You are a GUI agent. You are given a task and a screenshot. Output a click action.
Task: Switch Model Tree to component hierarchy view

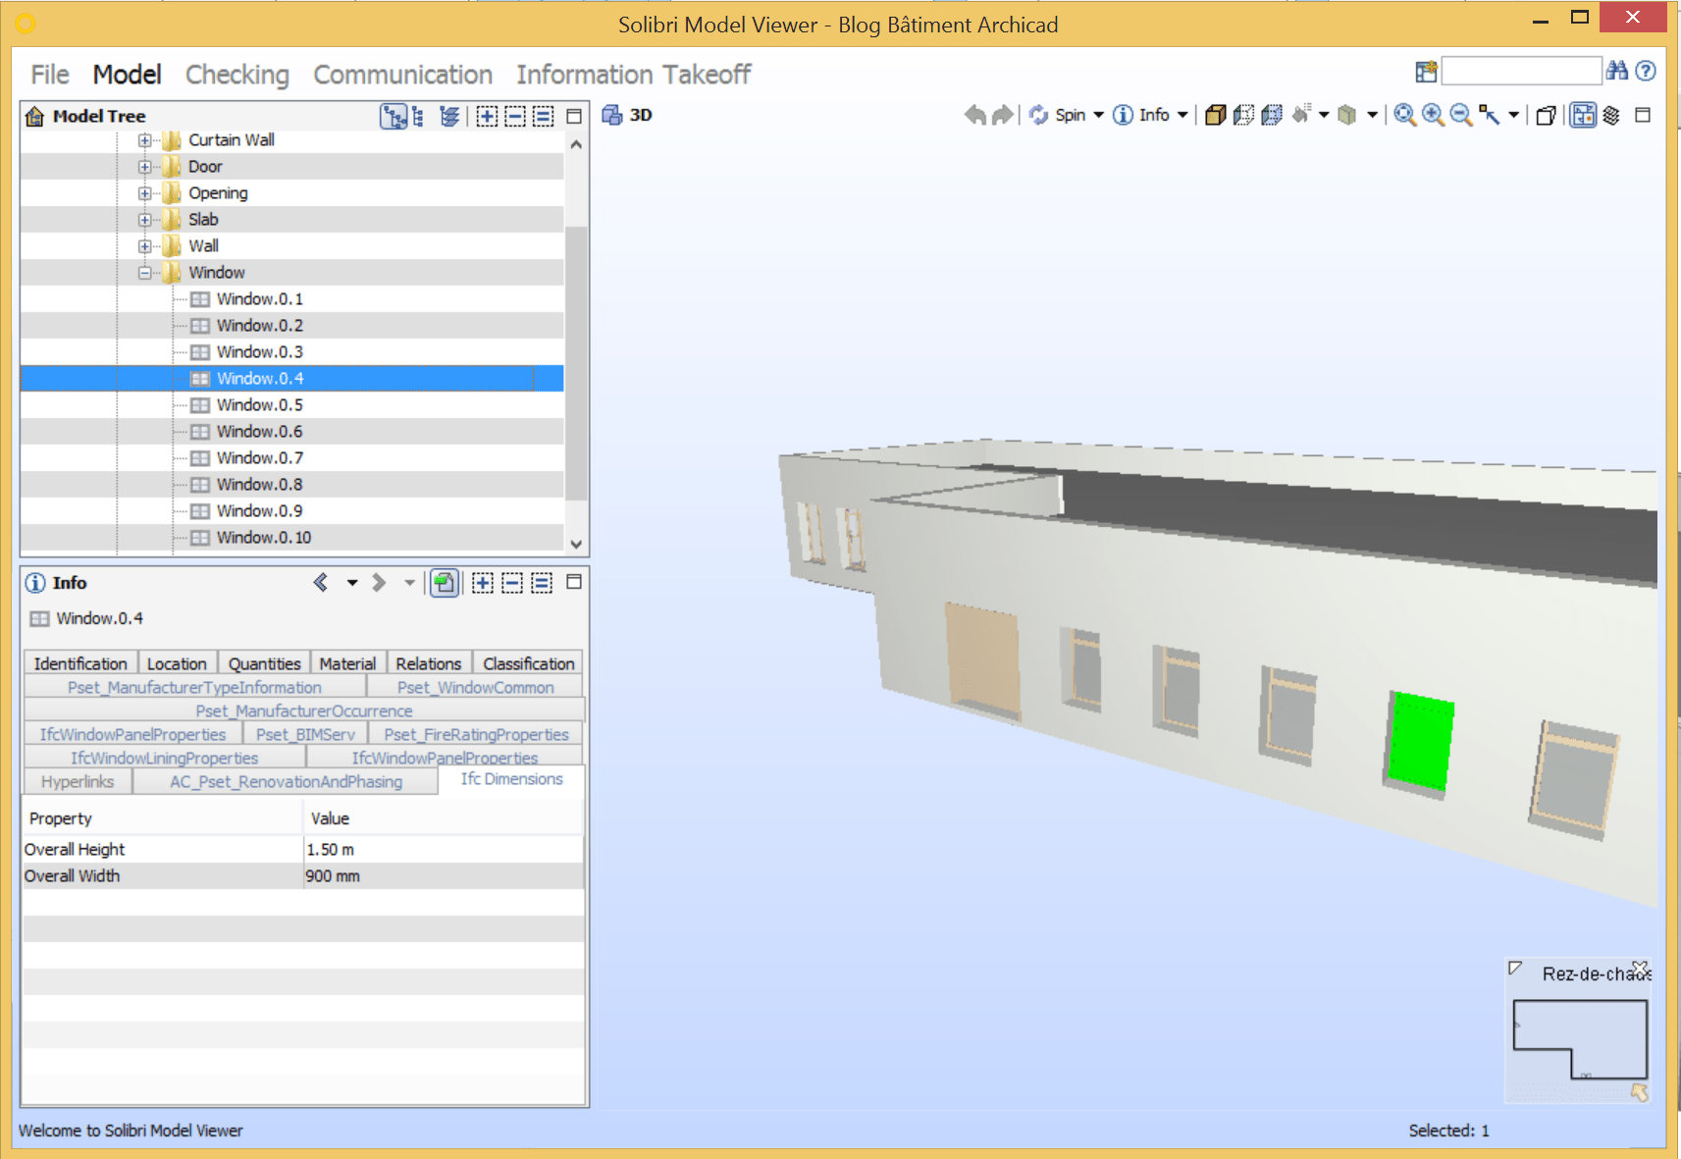point(419,117)
